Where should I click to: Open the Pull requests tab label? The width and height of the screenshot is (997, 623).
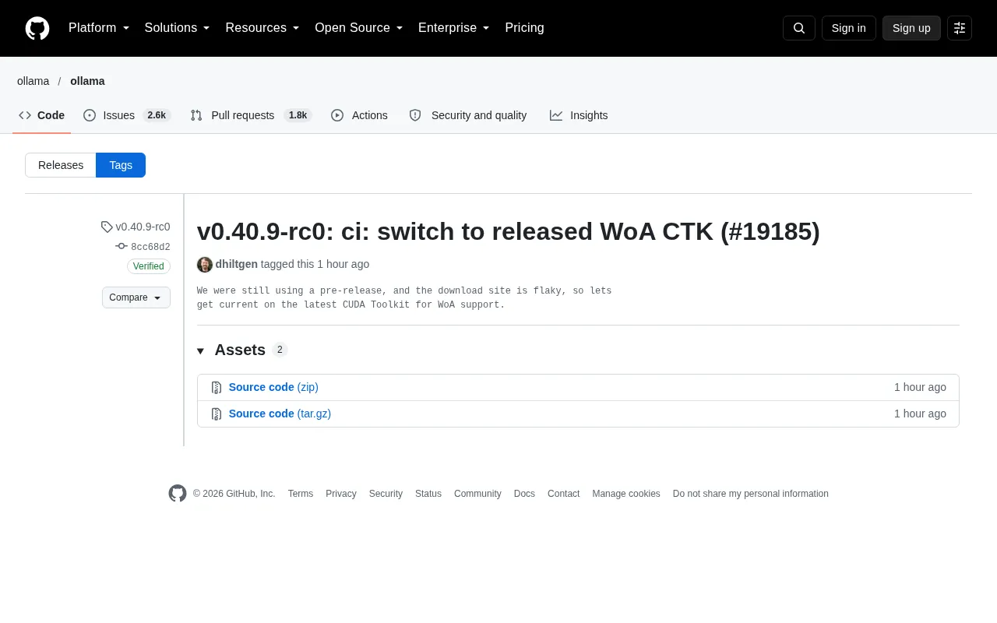pos(243,115)
